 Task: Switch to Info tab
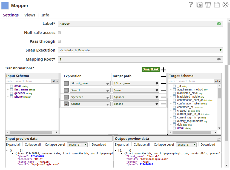45,15
